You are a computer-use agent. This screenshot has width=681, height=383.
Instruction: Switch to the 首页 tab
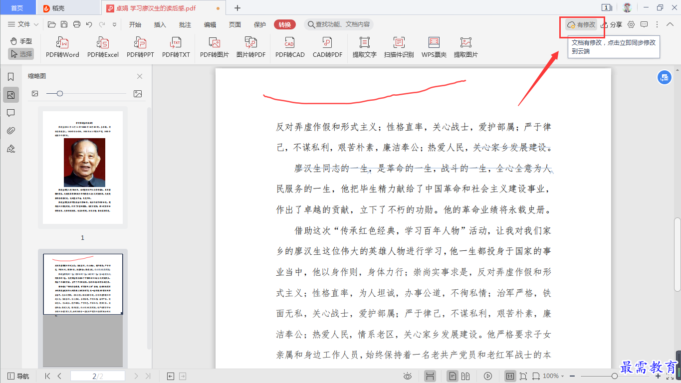17,8
